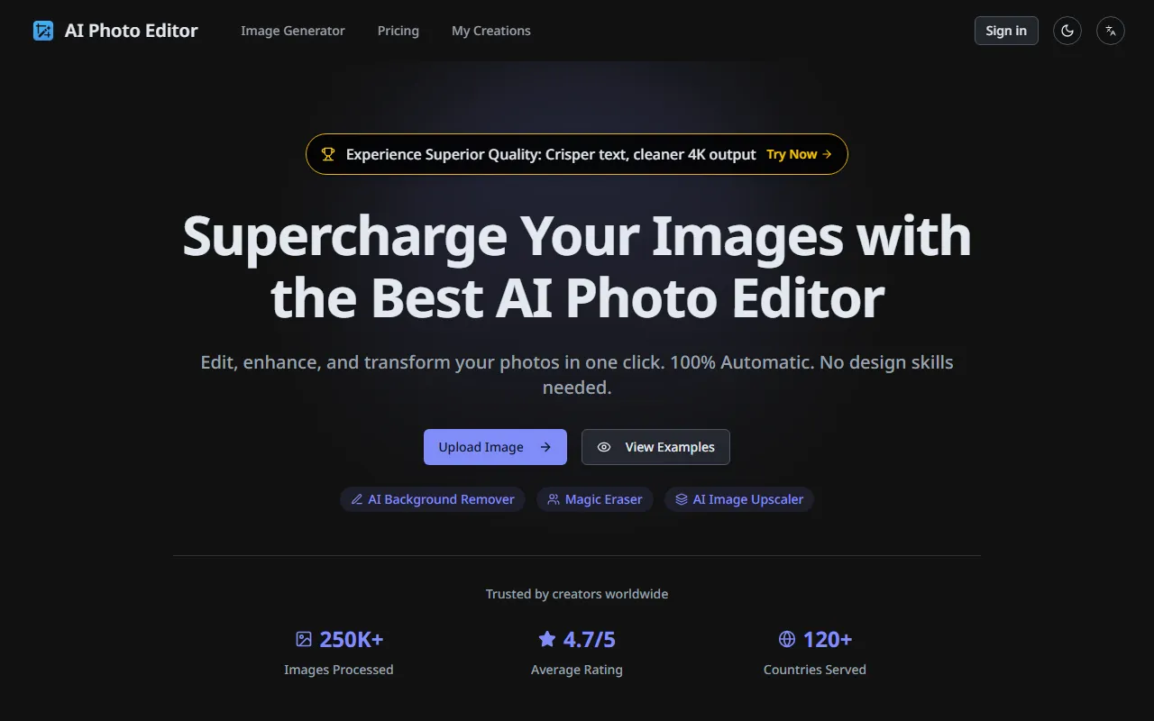Toggle dark mode with the moon icon
This screenshot has width=1154, height=721.
pos(1067,31)
